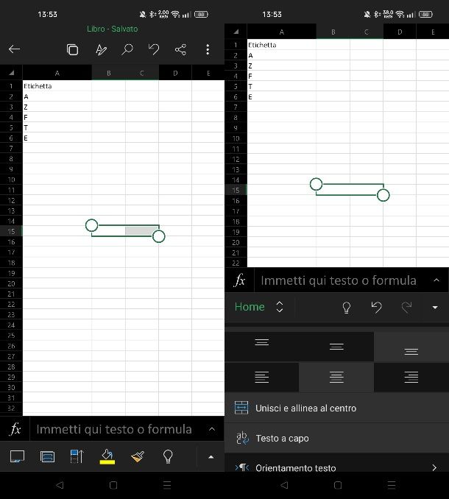The image size is (449, 499).
Task: Open the Orientamento testo submenu chevron
Action: click(x=434, y=467)
